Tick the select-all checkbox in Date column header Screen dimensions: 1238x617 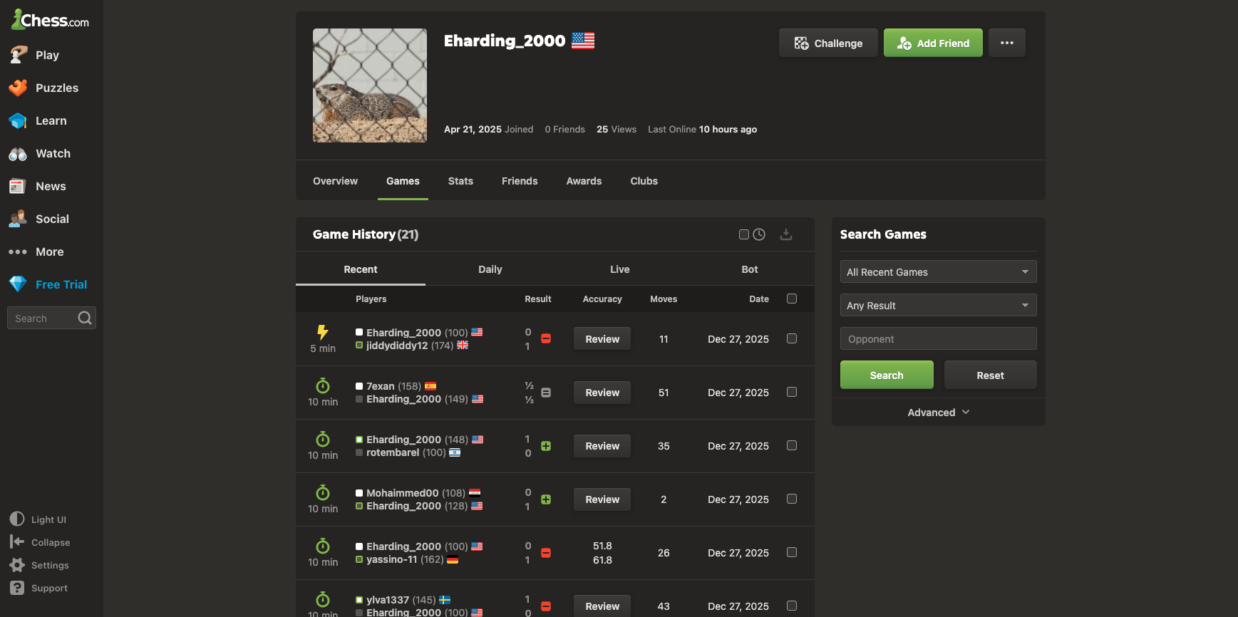(791, 299)
